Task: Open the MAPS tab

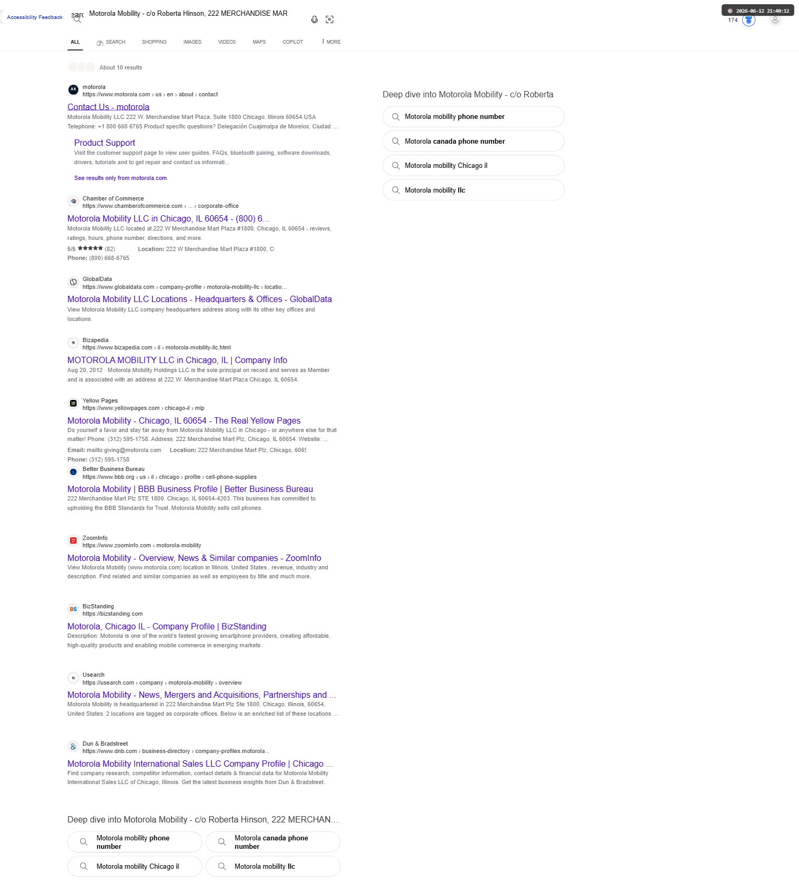Action: pyautogui.click(x=259, y=42)
